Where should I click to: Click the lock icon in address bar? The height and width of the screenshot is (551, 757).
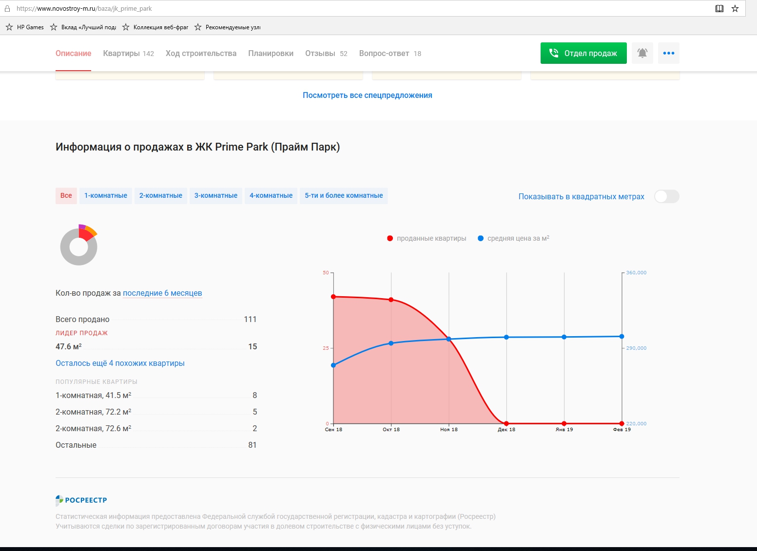point(7,8)
